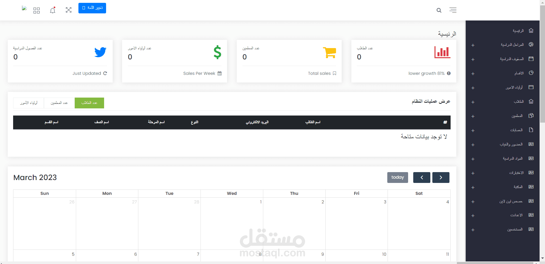Click the search magnifier icon

439,10
